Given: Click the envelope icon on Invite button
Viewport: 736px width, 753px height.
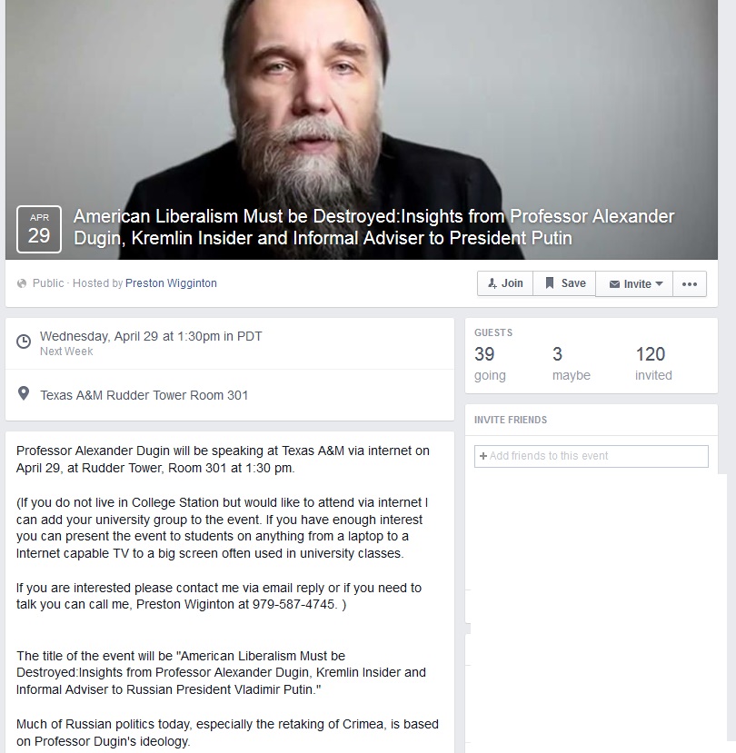Looking at the screenshot, I should pos(614,284).
